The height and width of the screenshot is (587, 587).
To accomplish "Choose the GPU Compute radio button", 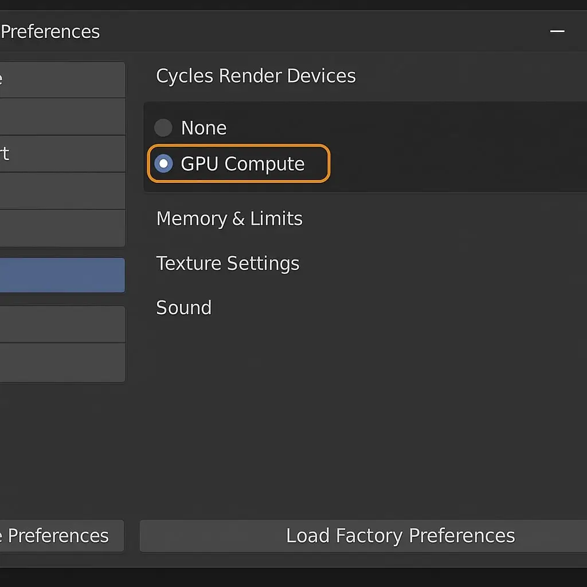I will (163, 163).
